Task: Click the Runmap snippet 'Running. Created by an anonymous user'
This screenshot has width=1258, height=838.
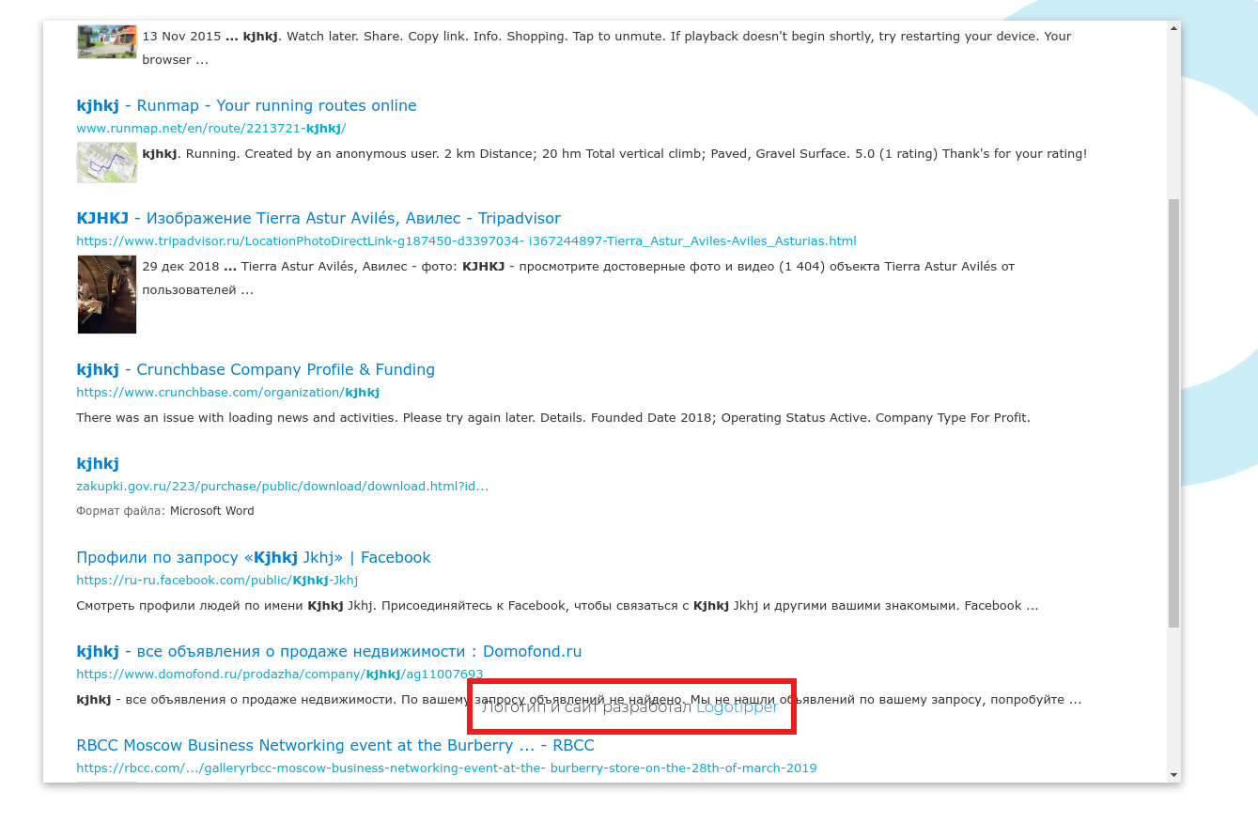Action: 614,154
